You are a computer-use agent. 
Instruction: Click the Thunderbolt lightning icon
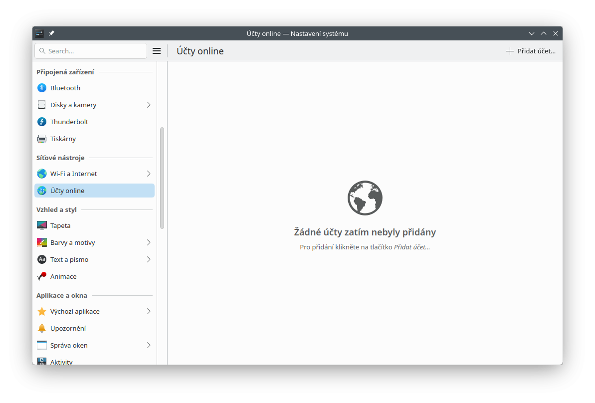click(x=42, y=122)
